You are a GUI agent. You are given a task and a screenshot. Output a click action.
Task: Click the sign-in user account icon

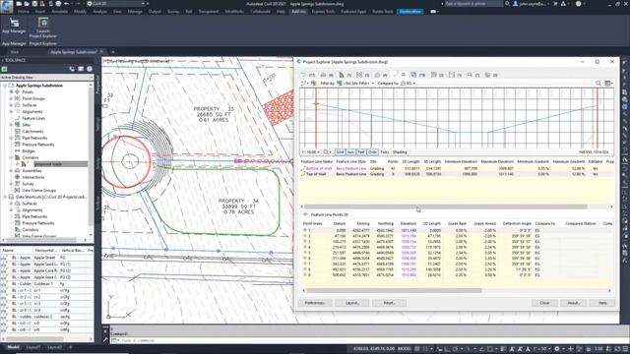pos(516,4)
